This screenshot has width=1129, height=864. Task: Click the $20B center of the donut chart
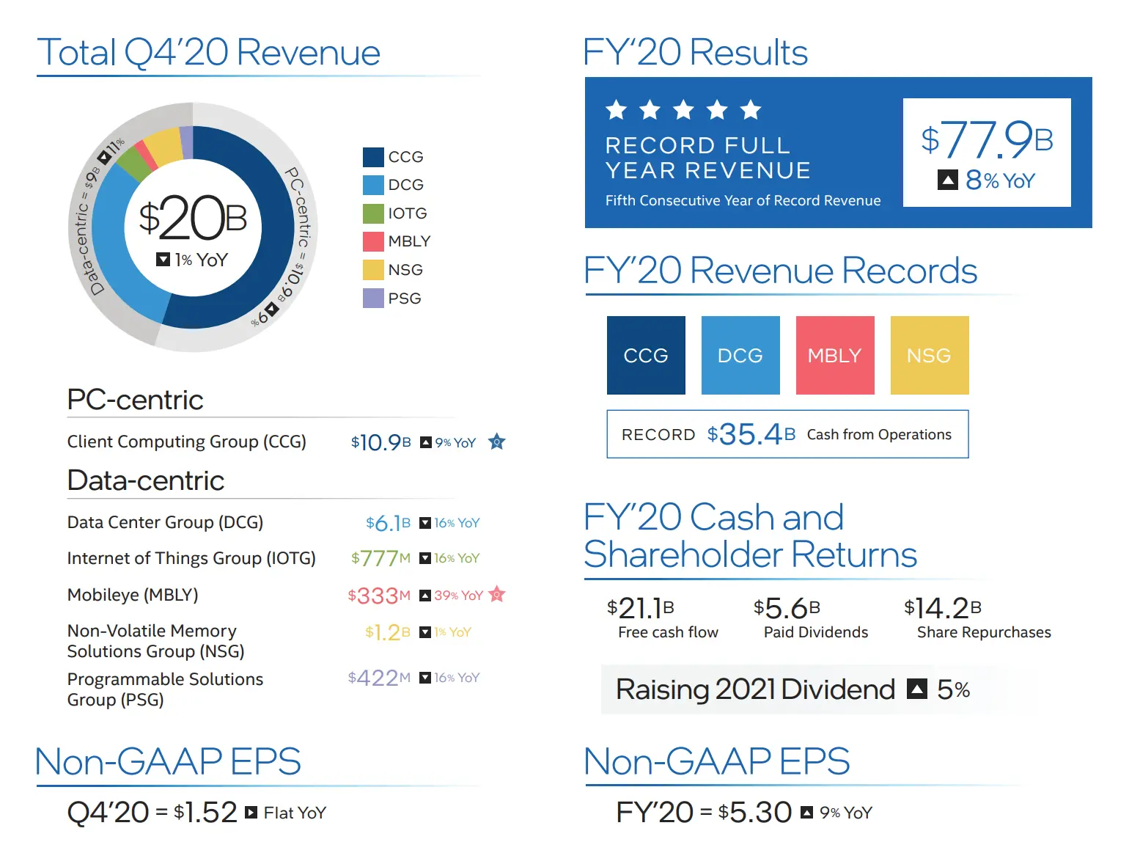point(194,218)
